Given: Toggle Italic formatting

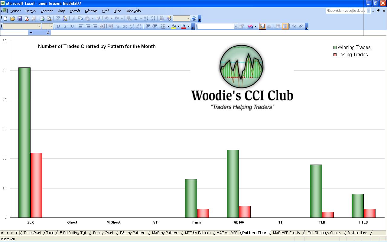Looking at the screenshot, I should click(65, 26).
